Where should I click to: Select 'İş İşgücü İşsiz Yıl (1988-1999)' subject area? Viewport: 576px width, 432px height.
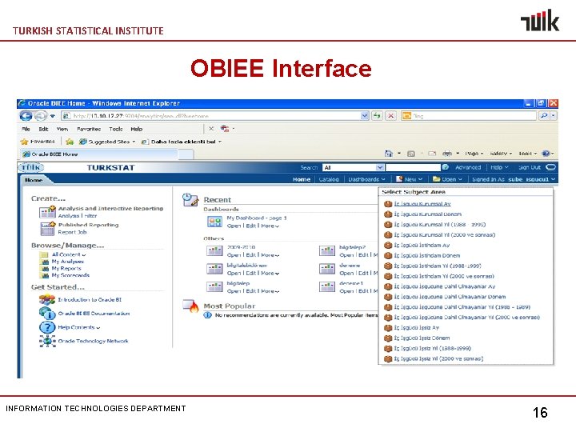[432, 348]
